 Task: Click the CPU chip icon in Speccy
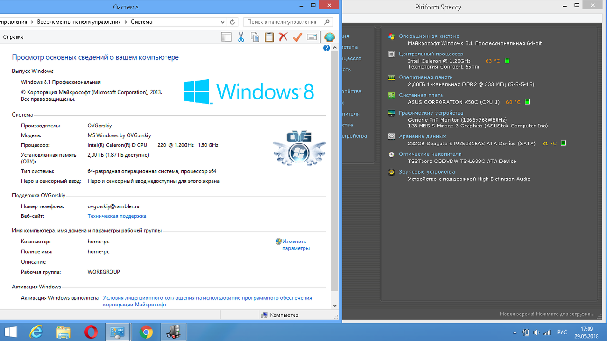point(391,54)
